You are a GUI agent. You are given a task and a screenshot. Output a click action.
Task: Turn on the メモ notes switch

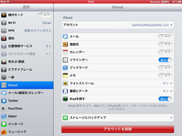click(165, 76)
